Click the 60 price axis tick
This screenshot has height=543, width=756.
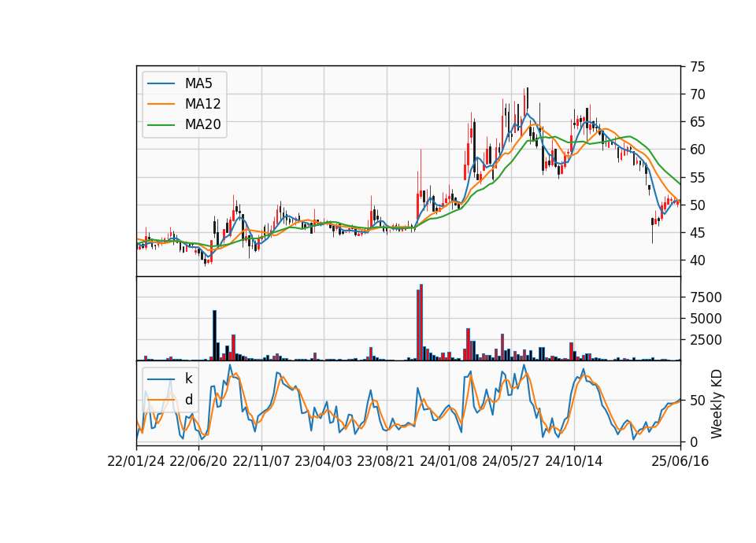[x=698, y=150]
